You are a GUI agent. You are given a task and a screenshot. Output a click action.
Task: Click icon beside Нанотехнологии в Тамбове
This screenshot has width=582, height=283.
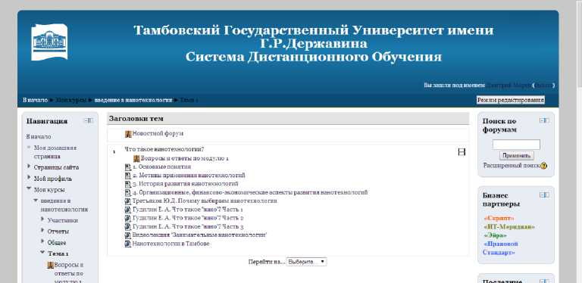(128, 244)
